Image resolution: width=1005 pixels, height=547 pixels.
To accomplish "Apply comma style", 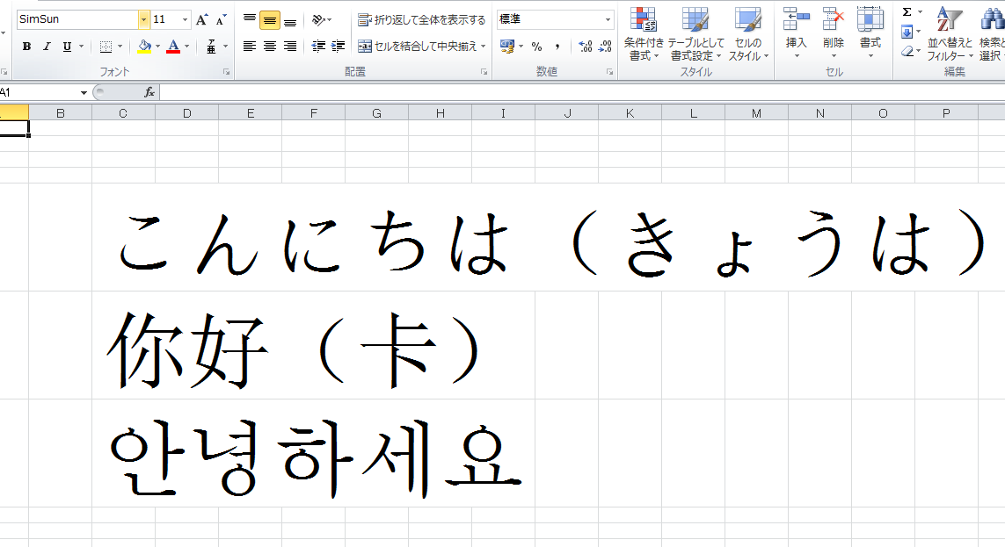I will (557, 46).
